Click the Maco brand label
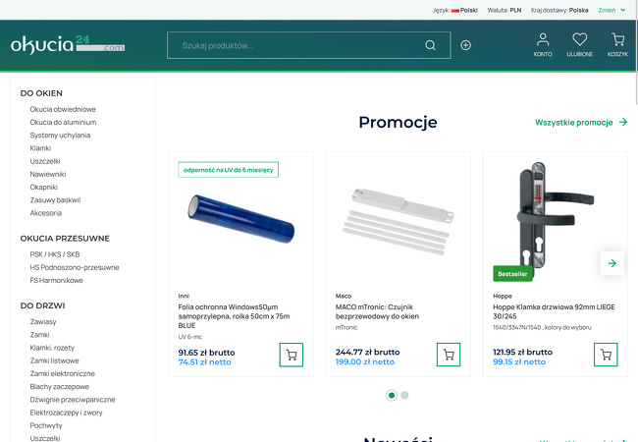This screenshot has height=442, width=638. pos(344,296)
